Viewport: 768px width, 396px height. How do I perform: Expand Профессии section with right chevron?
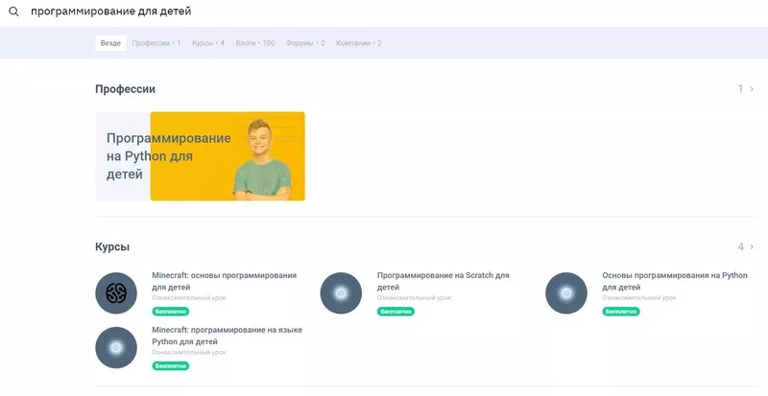click(752, 89)
